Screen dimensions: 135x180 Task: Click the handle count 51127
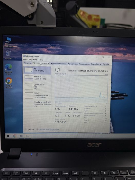(x=77, y=116)
